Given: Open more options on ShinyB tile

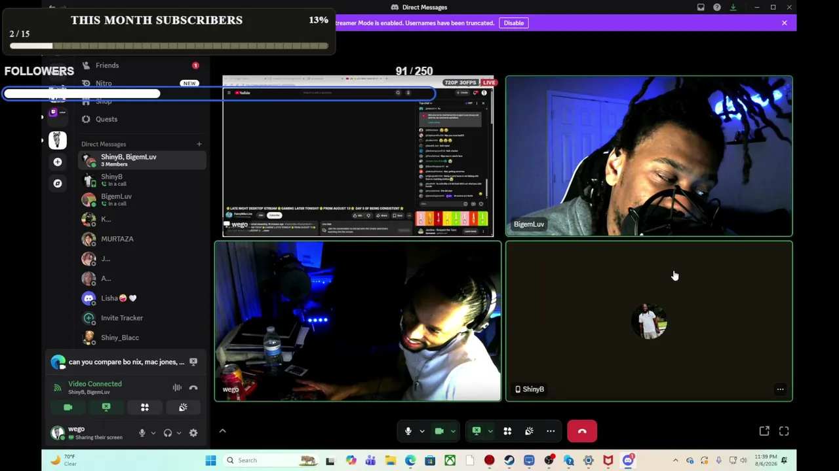Looking at the screenshot, I should click(x=780, y=389).
